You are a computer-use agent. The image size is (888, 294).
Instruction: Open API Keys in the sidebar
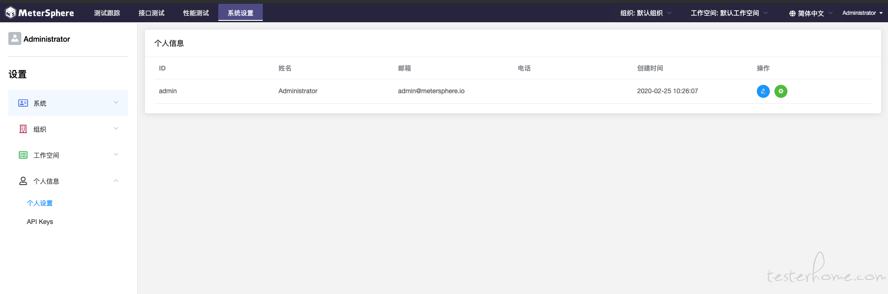(x=40, y=222)
